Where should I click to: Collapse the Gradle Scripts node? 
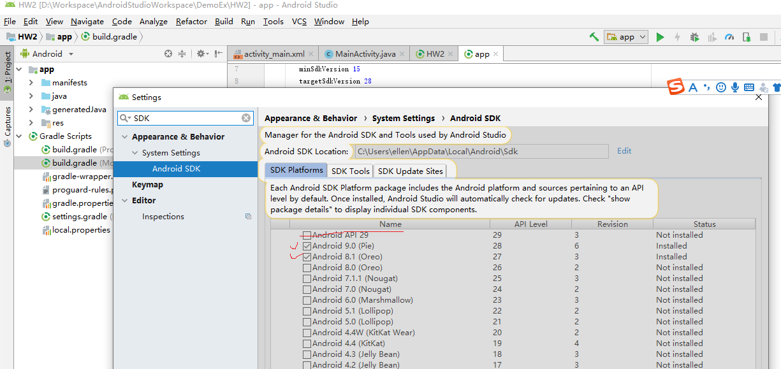(x=19, y=136)
